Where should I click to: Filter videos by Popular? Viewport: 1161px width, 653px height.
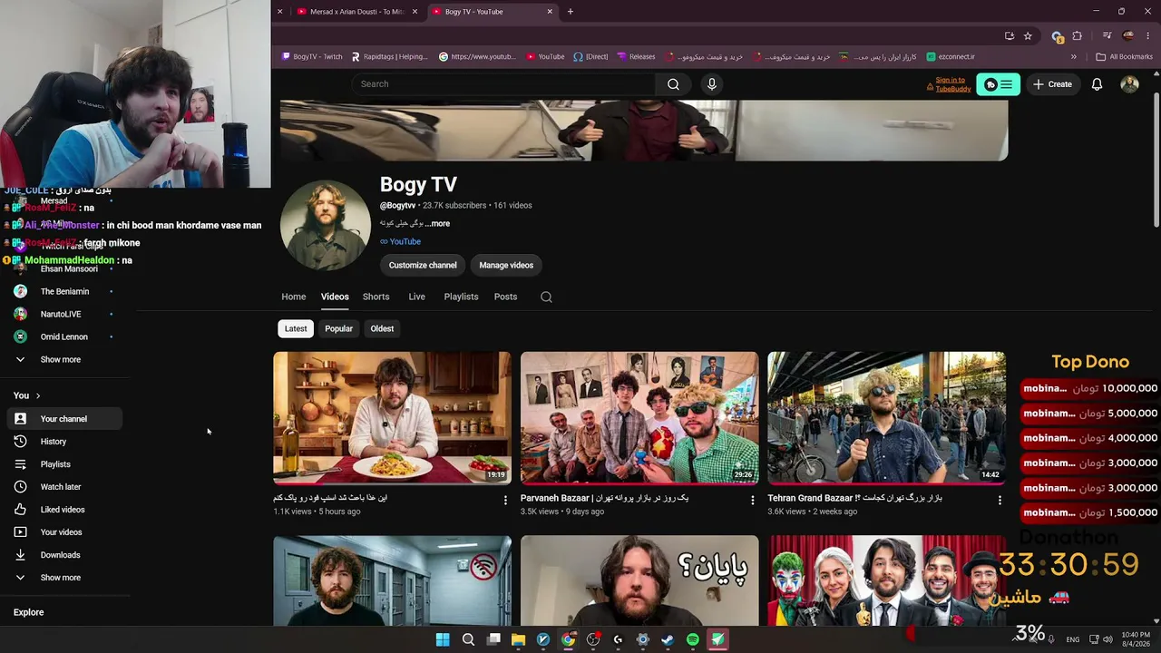tap(339, 329)
